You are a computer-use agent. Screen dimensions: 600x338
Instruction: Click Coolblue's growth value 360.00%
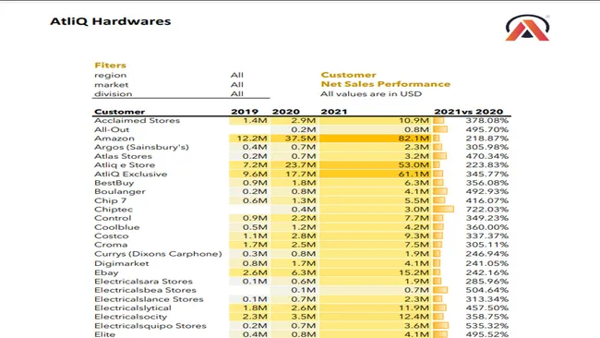pyautogui.click(x=487, y=227)
